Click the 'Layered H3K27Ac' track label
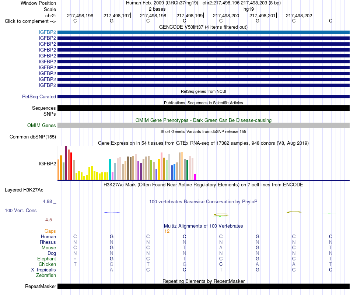Image resolution: width=350 pixels, height=295 pixels. pyautogui.click(x=24, y=190)
